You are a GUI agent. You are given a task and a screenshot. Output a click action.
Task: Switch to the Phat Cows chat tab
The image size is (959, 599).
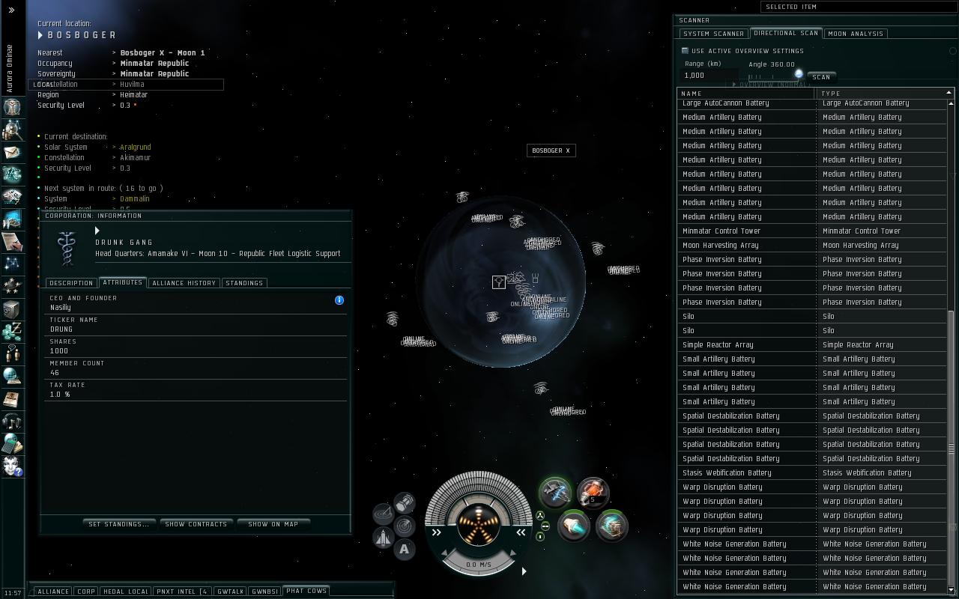point(306,591)
